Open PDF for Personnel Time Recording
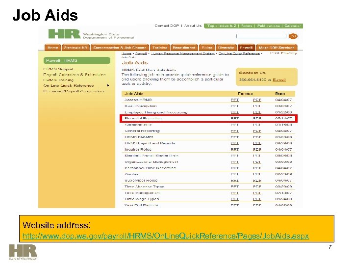Screen dimensions: 353x265 257,168
